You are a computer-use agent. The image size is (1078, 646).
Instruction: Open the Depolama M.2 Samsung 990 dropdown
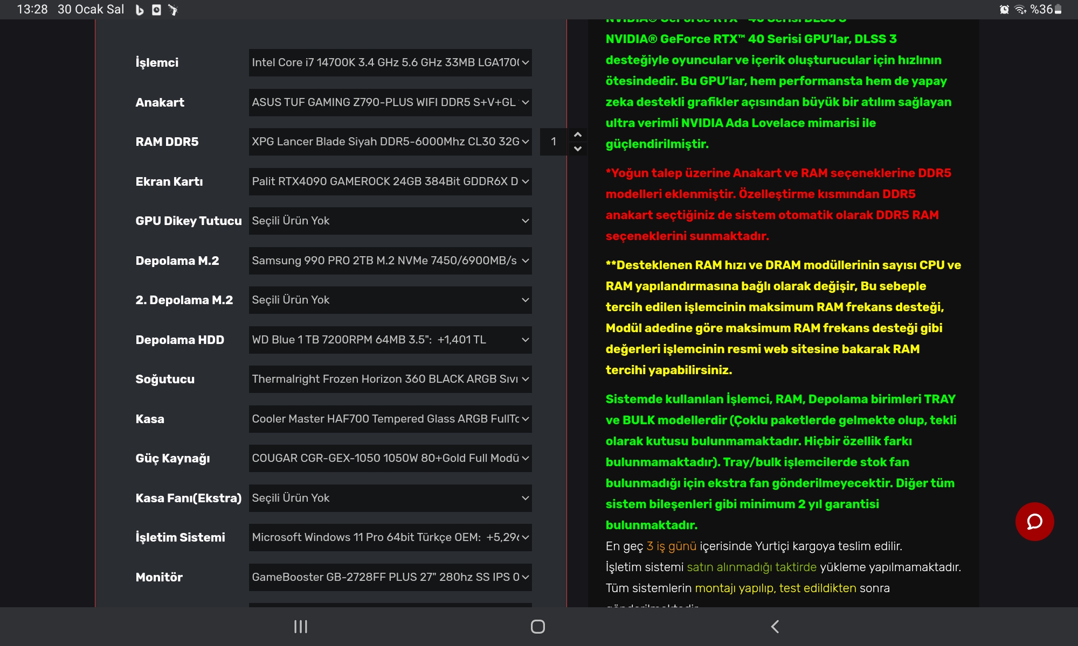[390, 261]
